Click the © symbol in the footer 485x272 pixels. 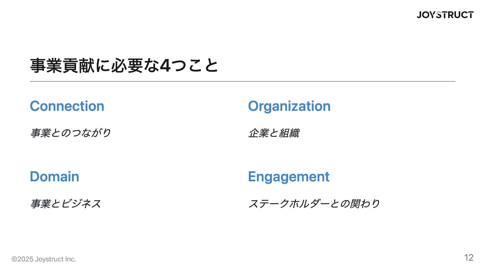[x=14, y=259]
